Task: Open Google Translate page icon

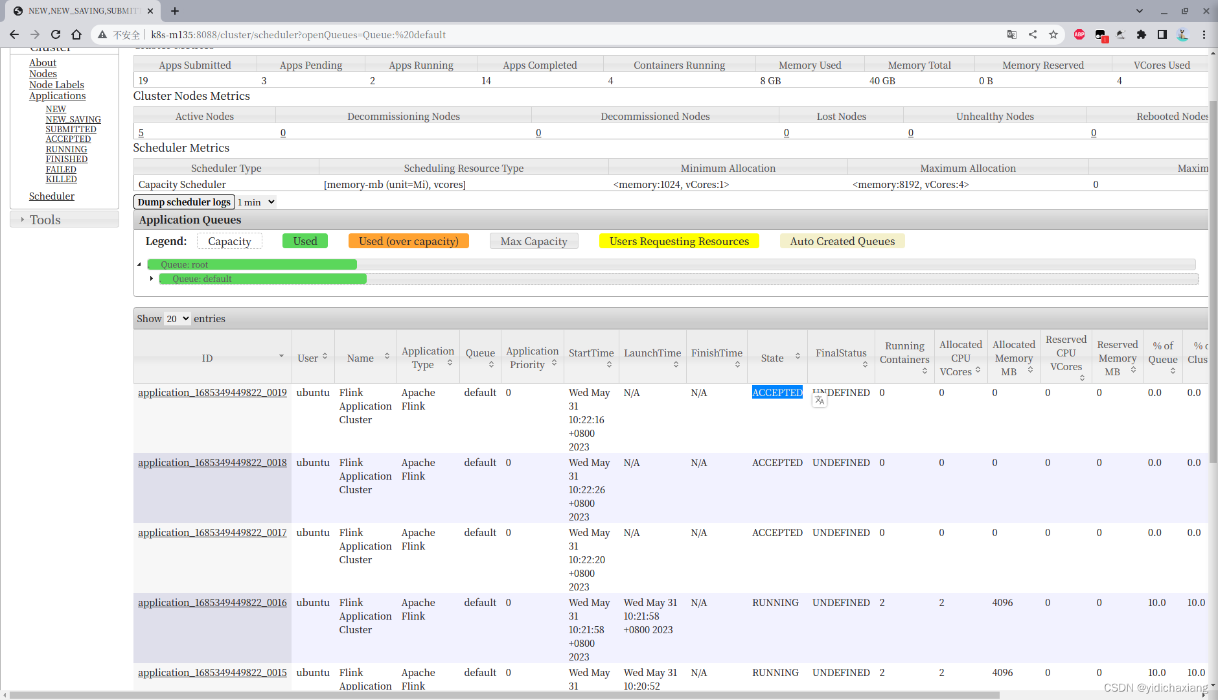Action: click(1012, 34)
